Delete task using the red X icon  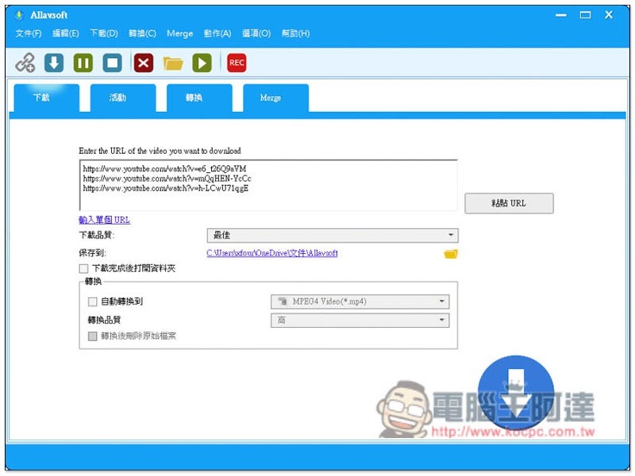[144, 63]
